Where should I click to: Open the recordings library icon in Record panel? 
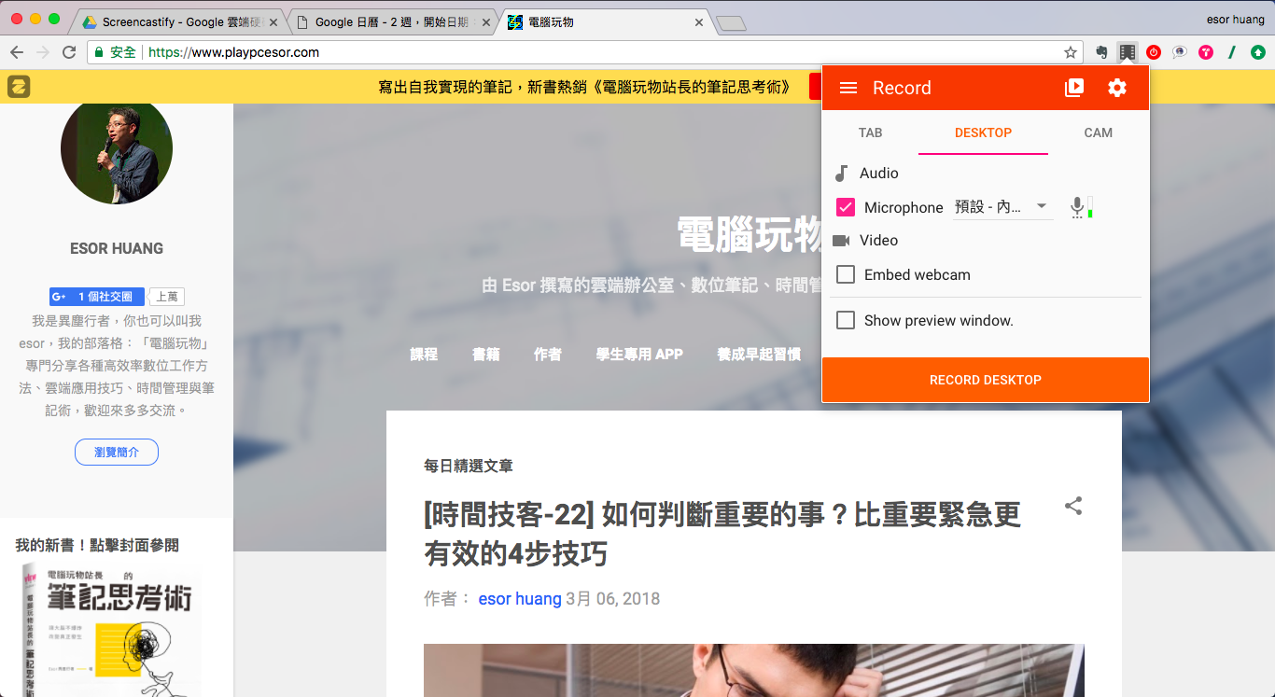(1074, 88)
